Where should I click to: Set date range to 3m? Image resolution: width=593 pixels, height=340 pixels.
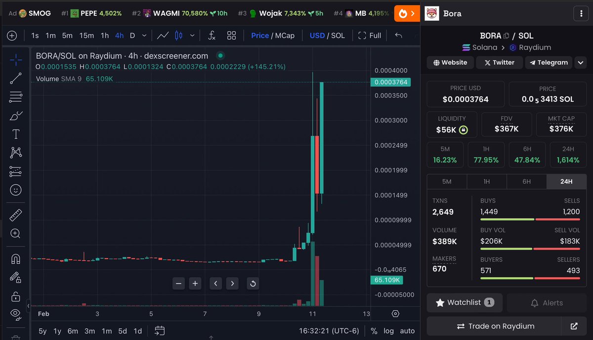tap(89, 331)
